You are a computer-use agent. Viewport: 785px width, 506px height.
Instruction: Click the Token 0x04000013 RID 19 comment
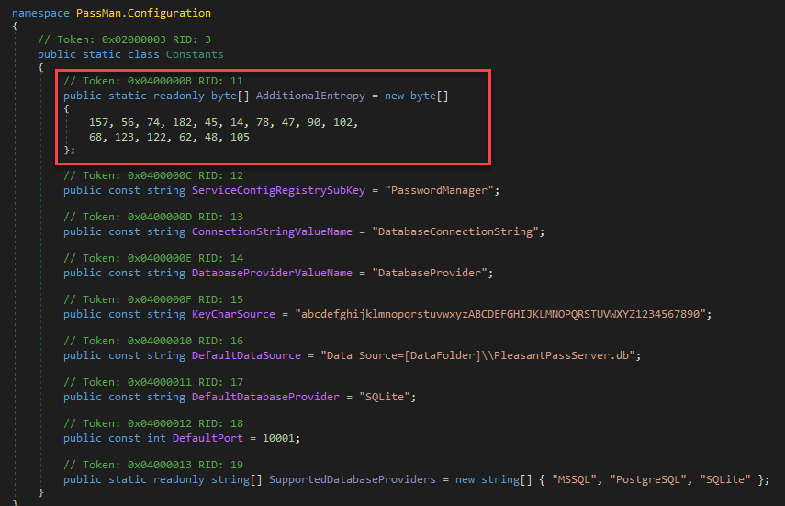click(x=153, y=465)
